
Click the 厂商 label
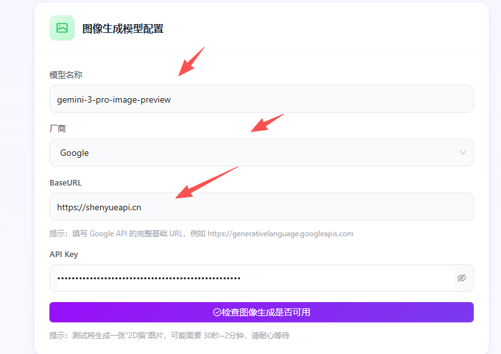(x=58, y=129)
